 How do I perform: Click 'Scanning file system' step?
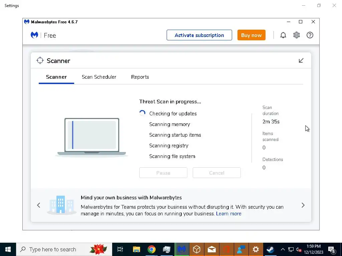click(172, 156)
